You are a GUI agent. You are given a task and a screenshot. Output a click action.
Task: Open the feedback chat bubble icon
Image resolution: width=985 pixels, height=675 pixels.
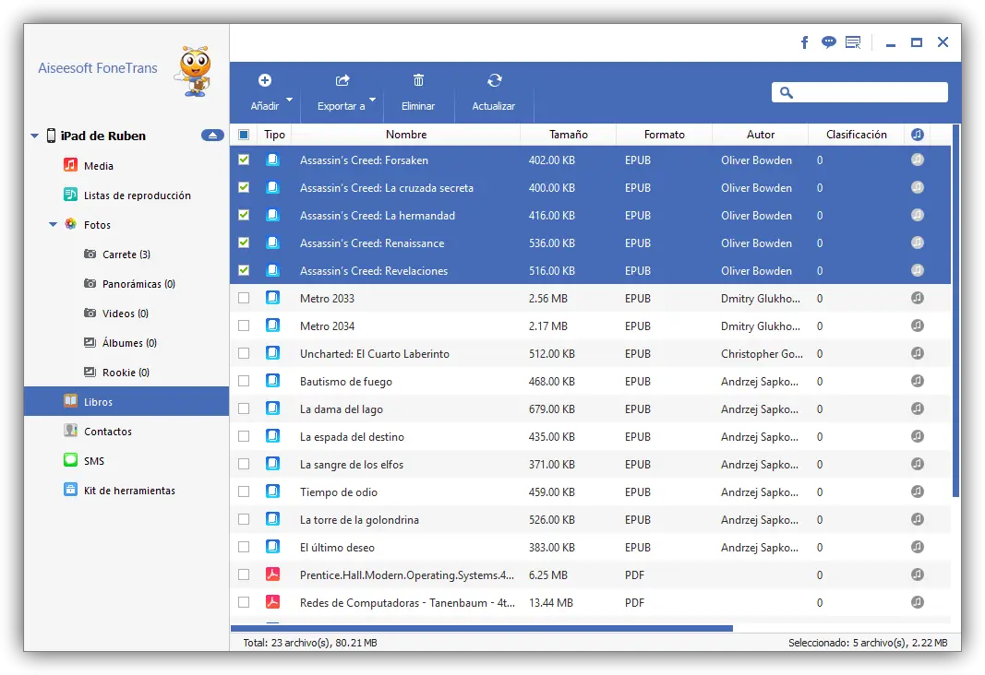point(829,42)
